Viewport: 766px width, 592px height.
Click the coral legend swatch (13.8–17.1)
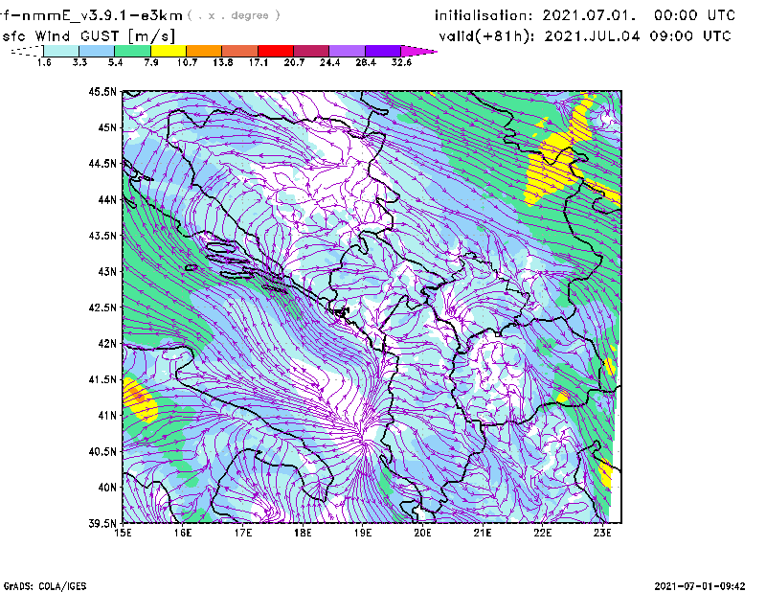(x=240, y=51)
